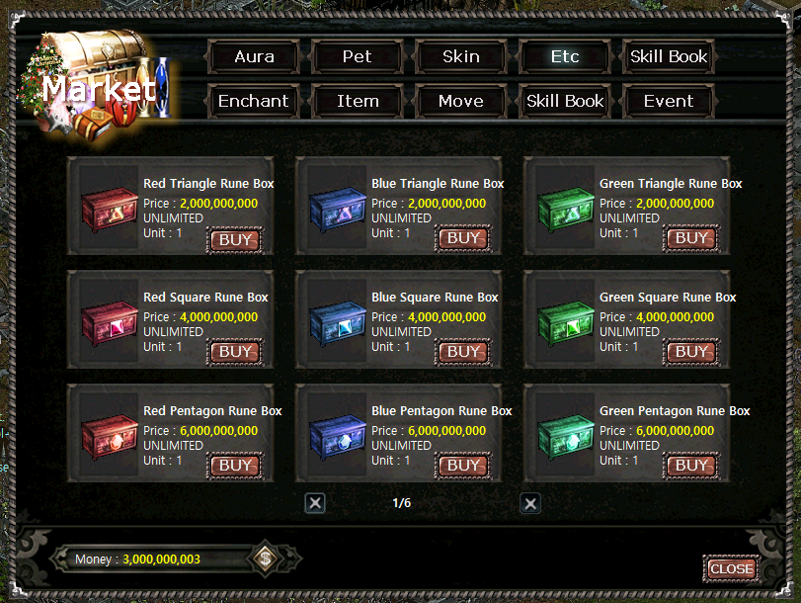Switch to the Pet category tab
Viewport: 801px width, 603px height.
pos(358,56)
